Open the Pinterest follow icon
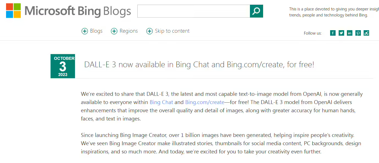The width and height of the screenshot is (379, 163). click(x=358, y=33)
